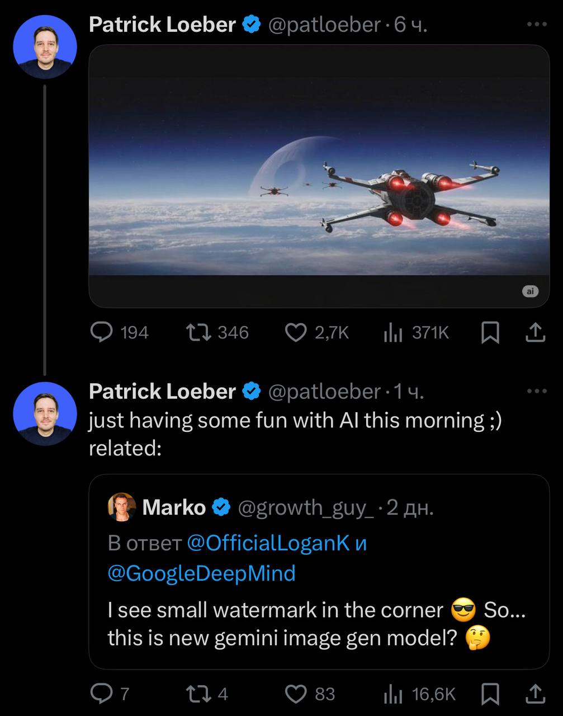Bookmark the second Patrick Loeber post
This screenshot has height=716, width=563.
click(490, 694)
